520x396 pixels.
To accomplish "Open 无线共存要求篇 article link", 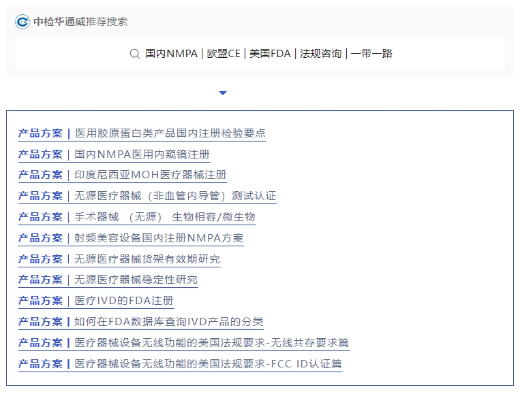I will [211, 343].
